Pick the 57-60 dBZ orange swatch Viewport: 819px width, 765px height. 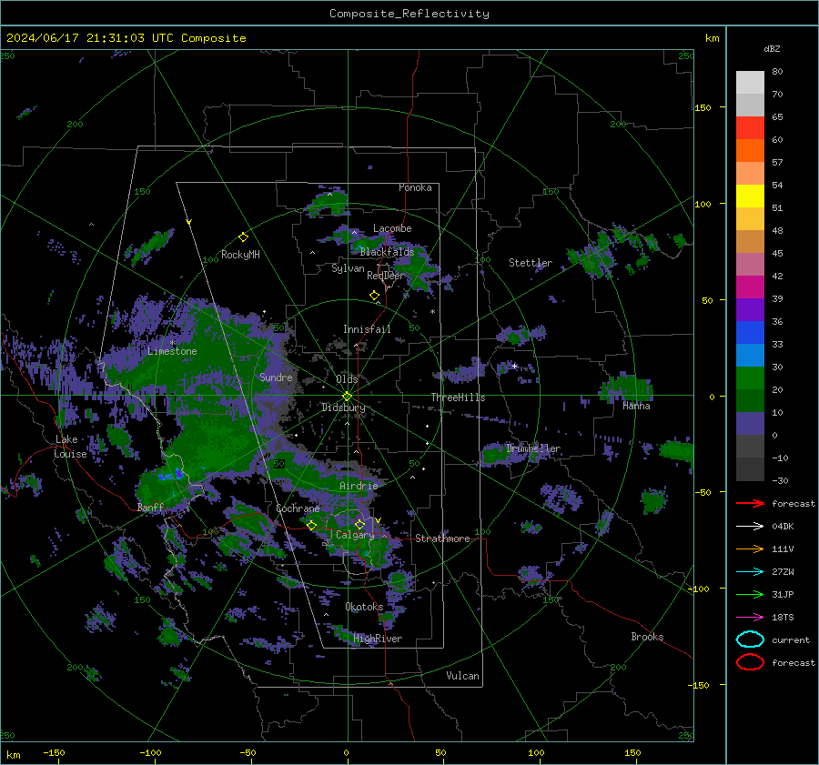coord(750,150)
